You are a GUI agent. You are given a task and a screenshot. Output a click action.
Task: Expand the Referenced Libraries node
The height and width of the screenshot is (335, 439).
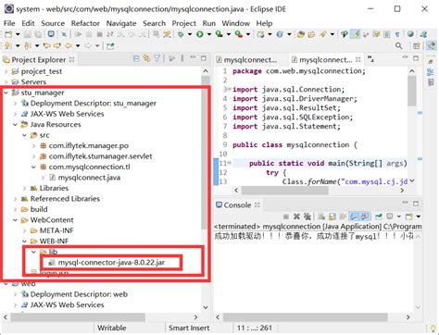pos(15,199)
